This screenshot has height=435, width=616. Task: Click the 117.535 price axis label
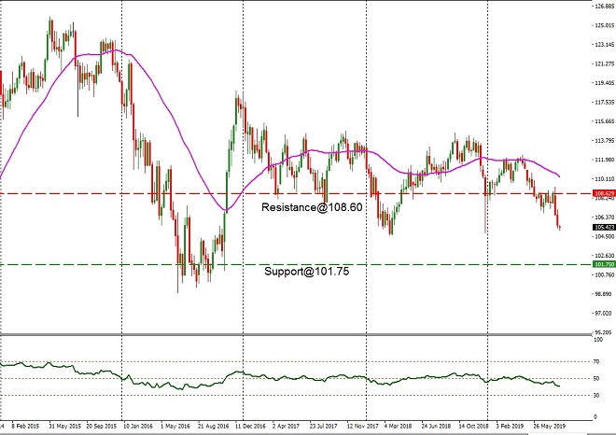(605, 102)
